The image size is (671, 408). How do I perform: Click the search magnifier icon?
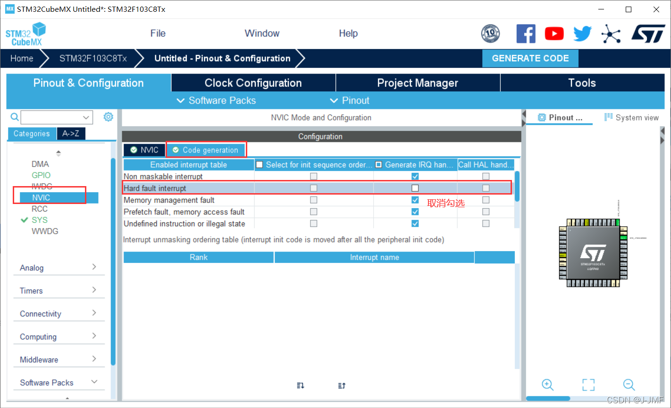click(15, 117)
